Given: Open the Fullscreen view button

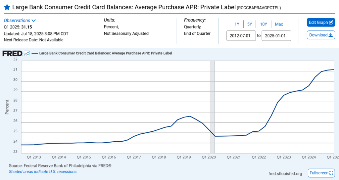Looking at the screenshot, I should 321,173.
